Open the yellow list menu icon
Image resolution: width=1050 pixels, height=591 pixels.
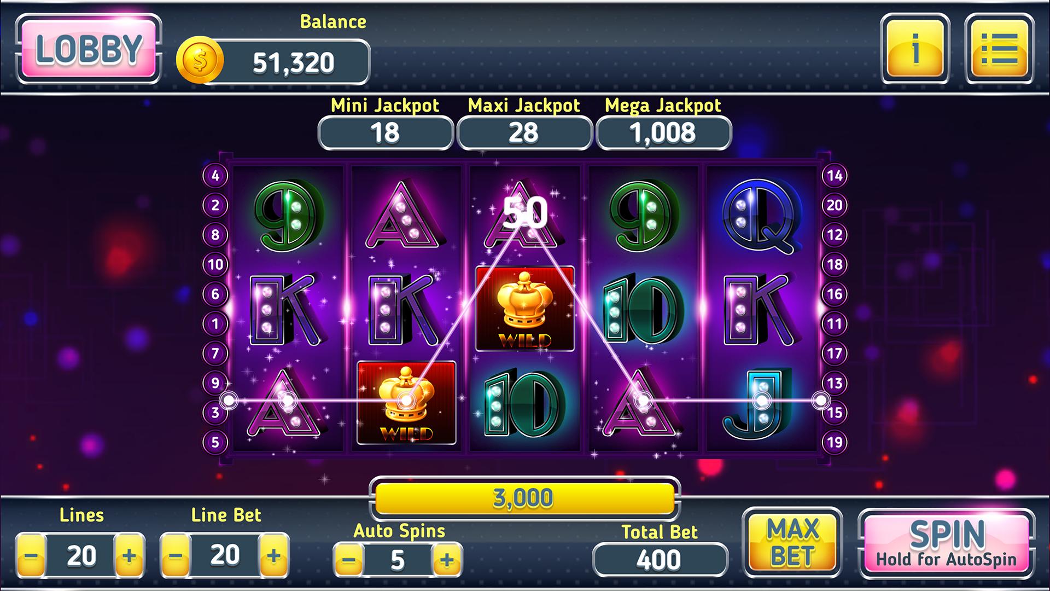[x=999, y=49]
